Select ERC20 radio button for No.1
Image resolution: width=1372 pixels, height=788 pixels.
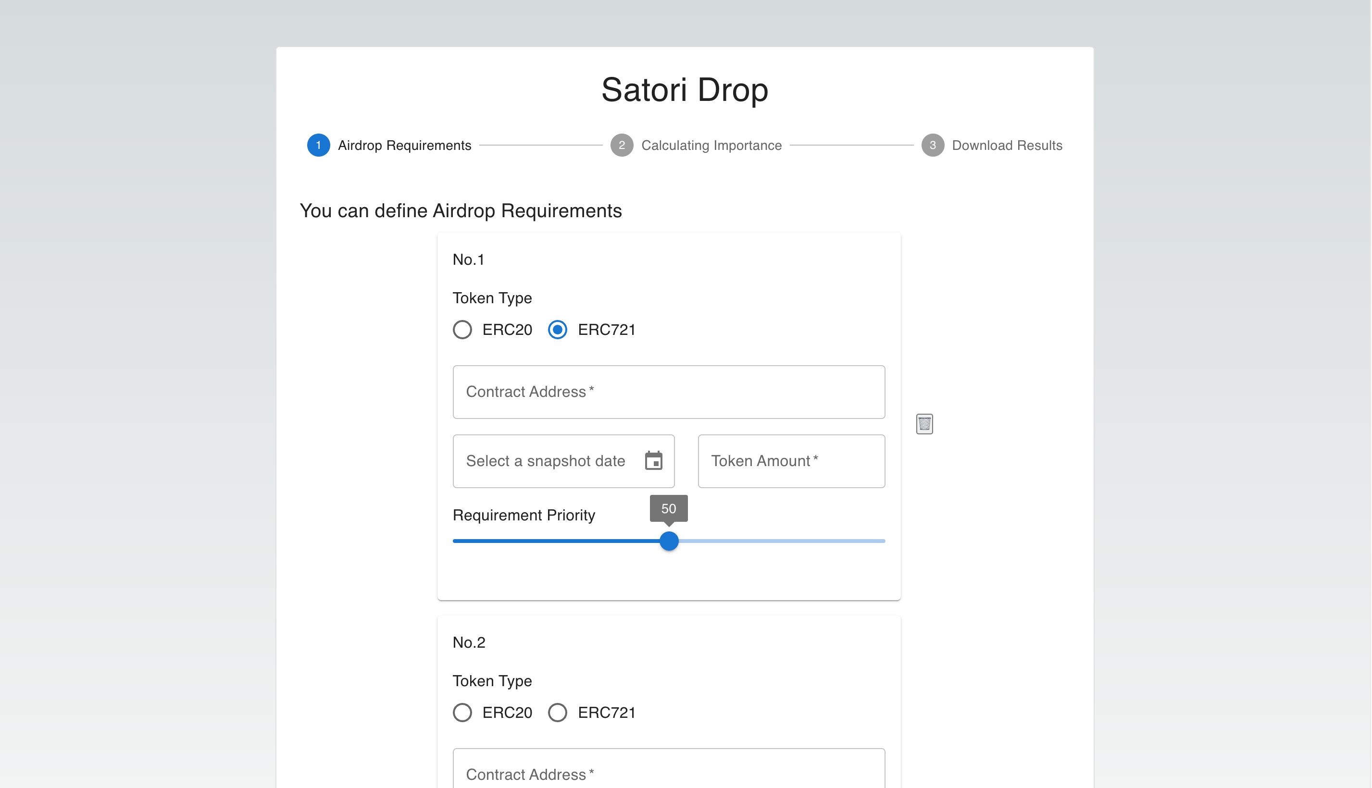461,330
